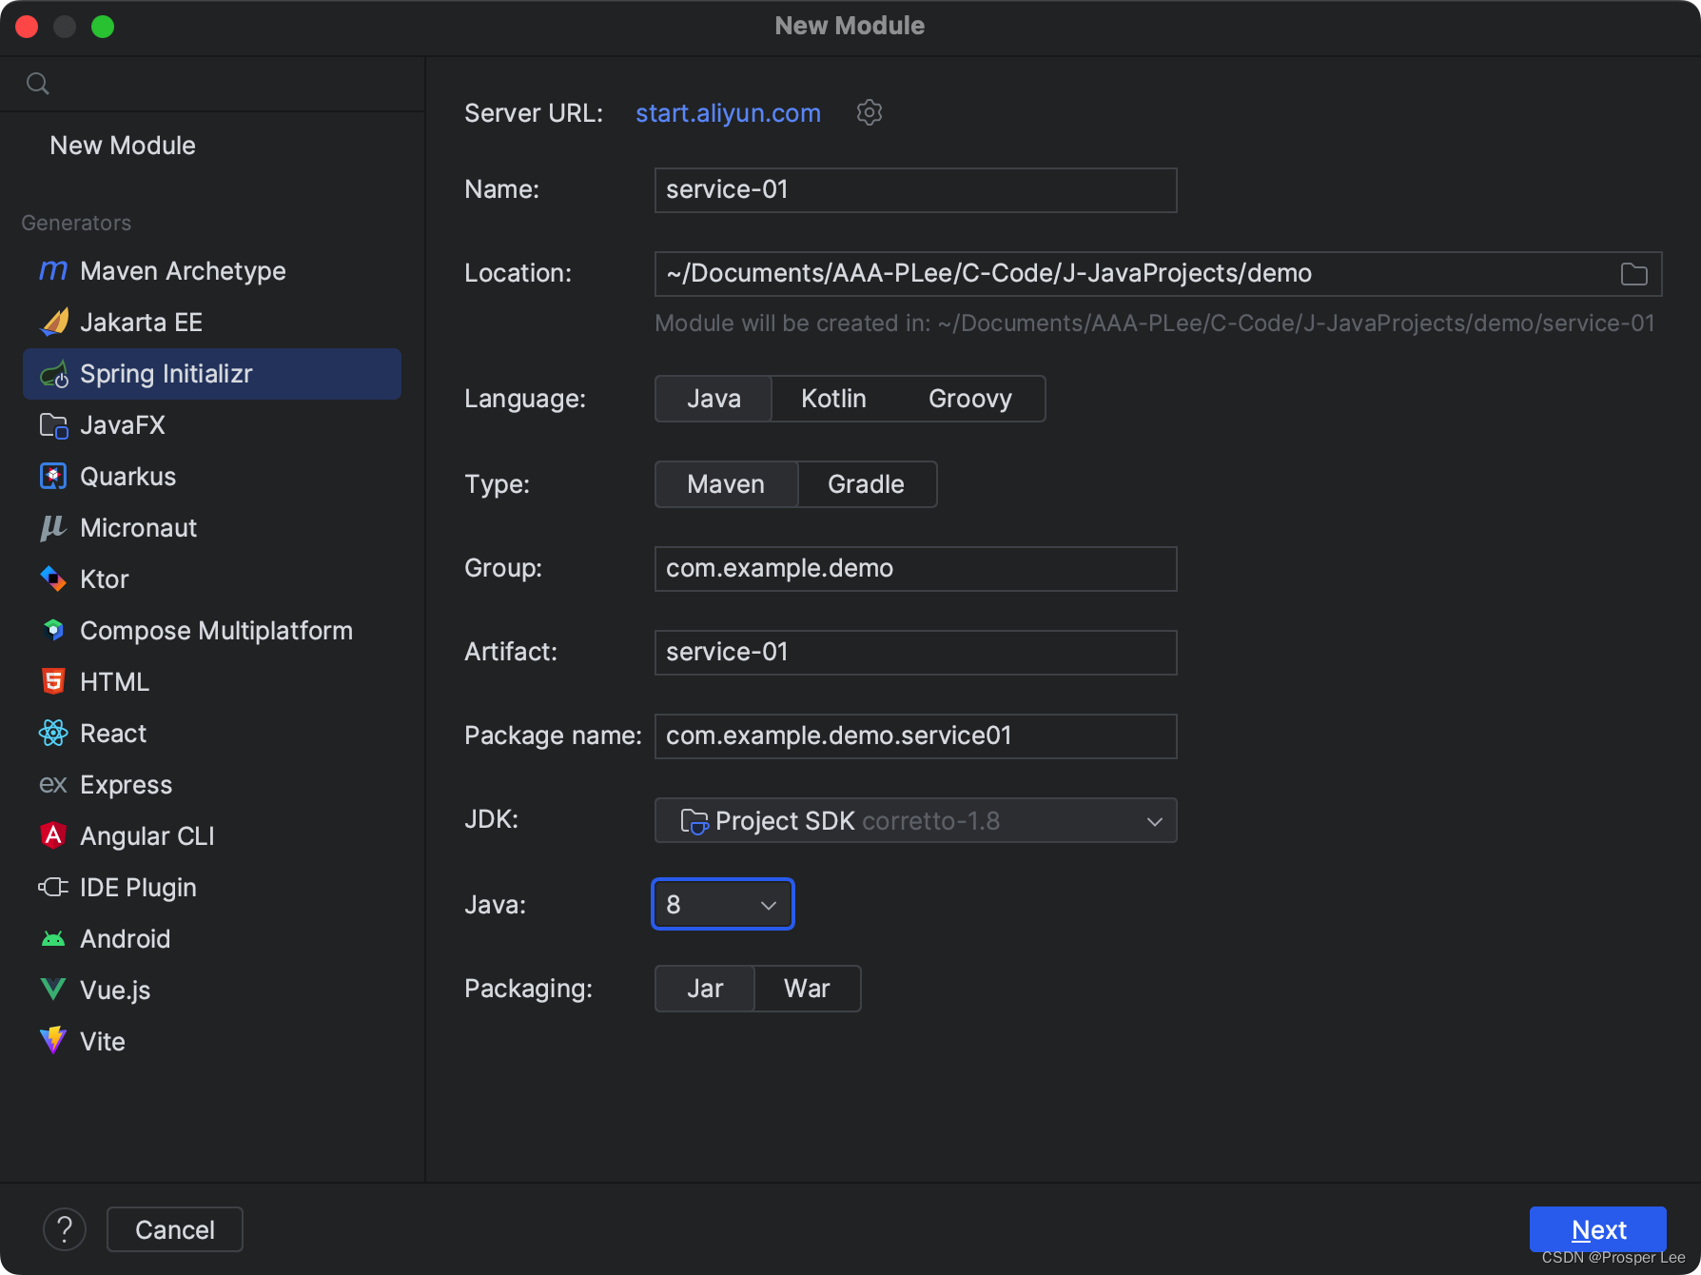Click the Package name field
The image size is (1701, 1275).
[x=915, y=736]
